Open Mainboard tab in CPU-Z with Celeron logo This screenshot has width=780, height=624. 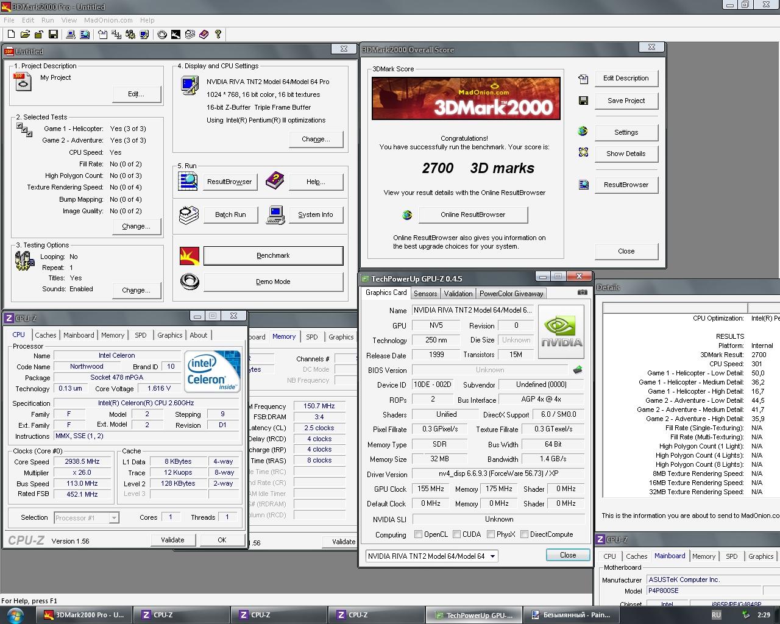point(79,335)
